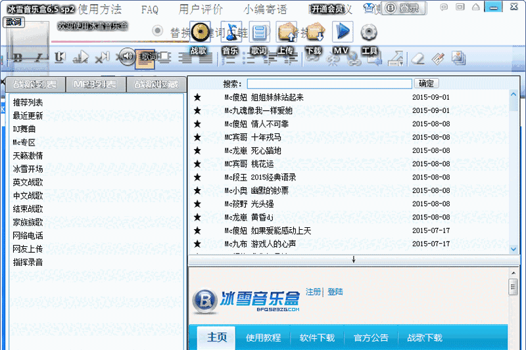The width and height of the screenshot is (526, 350).
Task: Select 天籁激情 in the category list
Action: (x=28, y=156)
